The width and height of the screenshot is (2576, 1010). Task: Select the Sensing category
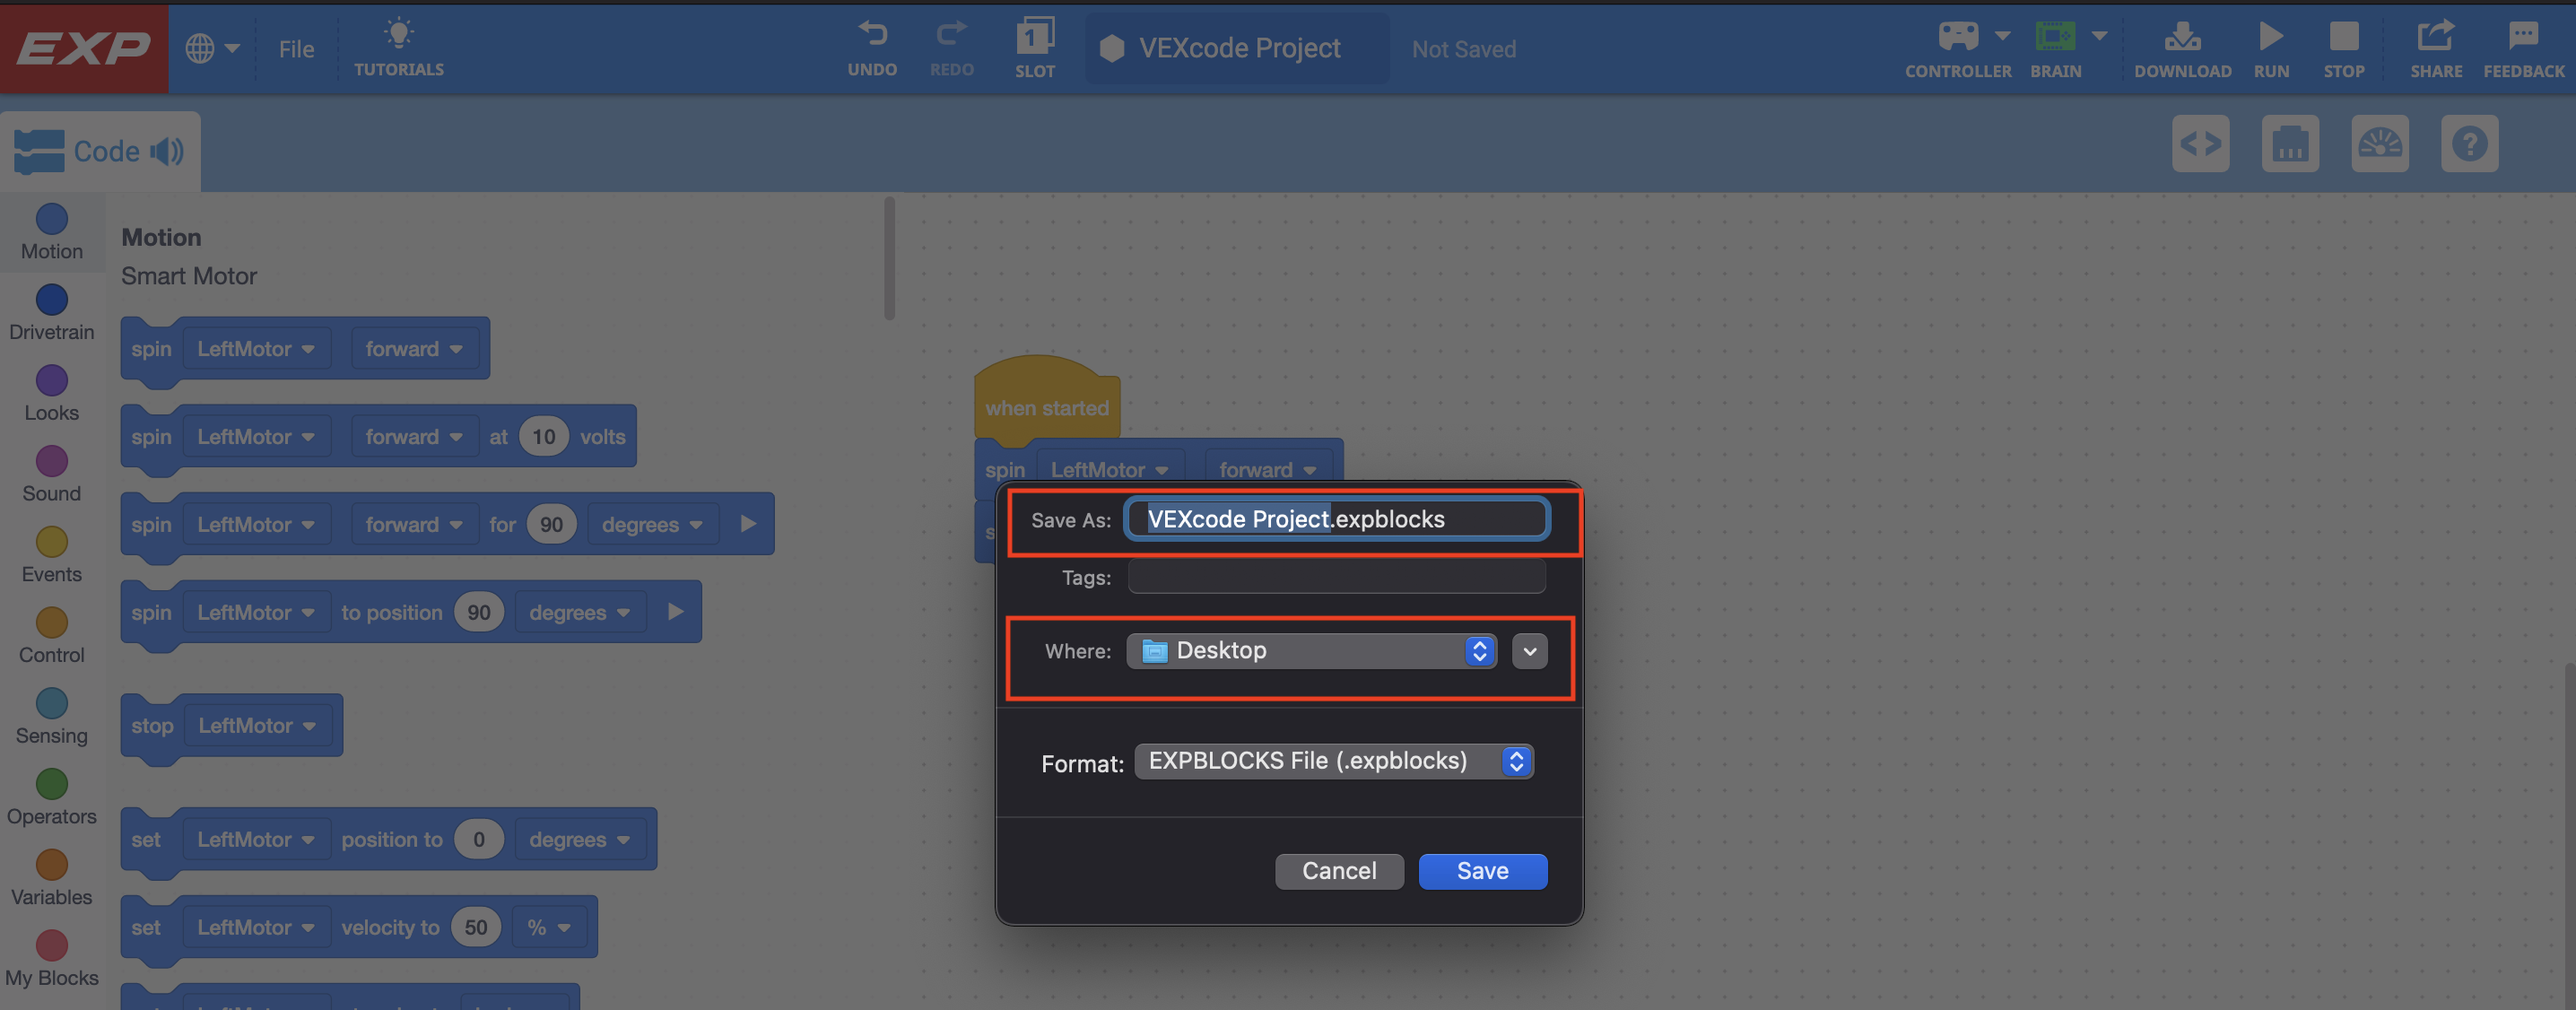pyautogui.click(x=52, y=718)
